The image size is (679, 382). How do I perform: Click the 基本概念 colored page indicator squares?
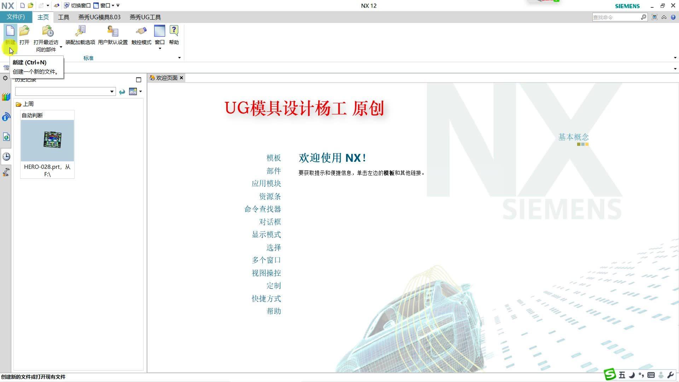tap(582, 144)
